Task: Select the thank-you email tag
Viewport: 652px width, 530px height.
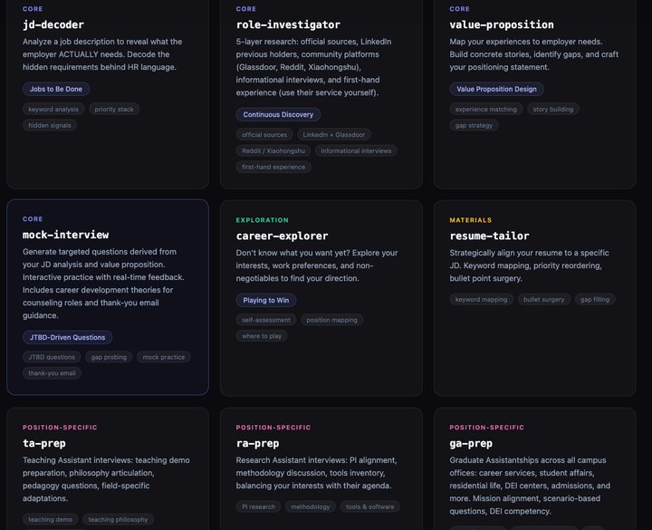Action: (52, 373)
